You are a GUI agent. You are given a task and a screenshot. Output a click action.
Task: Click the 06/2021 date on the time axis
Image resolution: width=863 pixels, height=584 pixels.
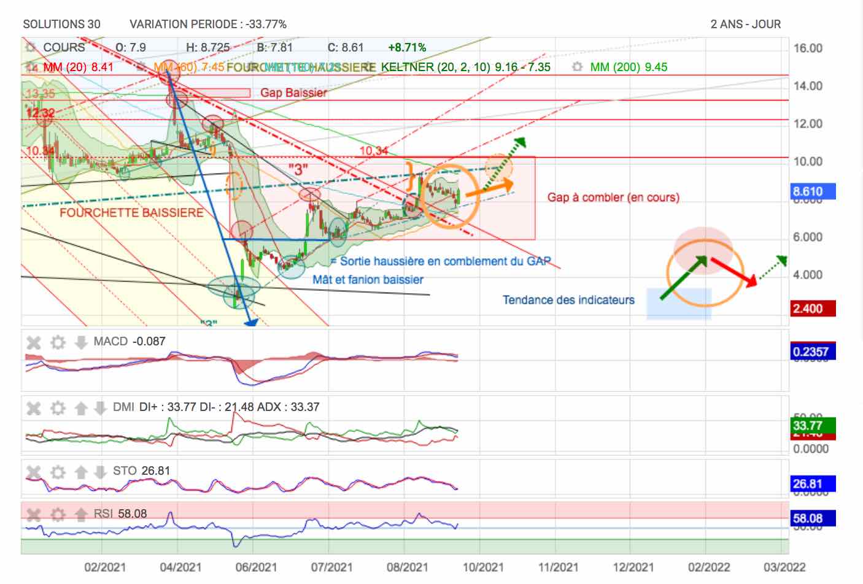(x=256, y=567)
